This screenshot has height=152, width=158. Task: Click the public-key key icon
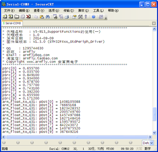(x=86, y=17)
